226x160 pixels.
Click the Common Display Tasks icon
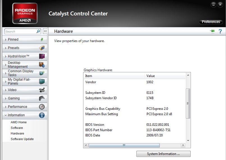point(42,73)
